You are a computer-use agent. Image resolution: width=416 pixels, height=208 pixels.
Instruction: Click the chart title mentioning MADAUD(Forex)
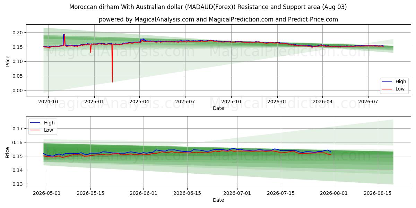(x=208, y=7)
